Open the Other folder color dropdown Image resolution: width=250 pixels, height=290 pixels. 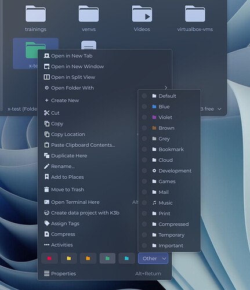pos(153,259)
